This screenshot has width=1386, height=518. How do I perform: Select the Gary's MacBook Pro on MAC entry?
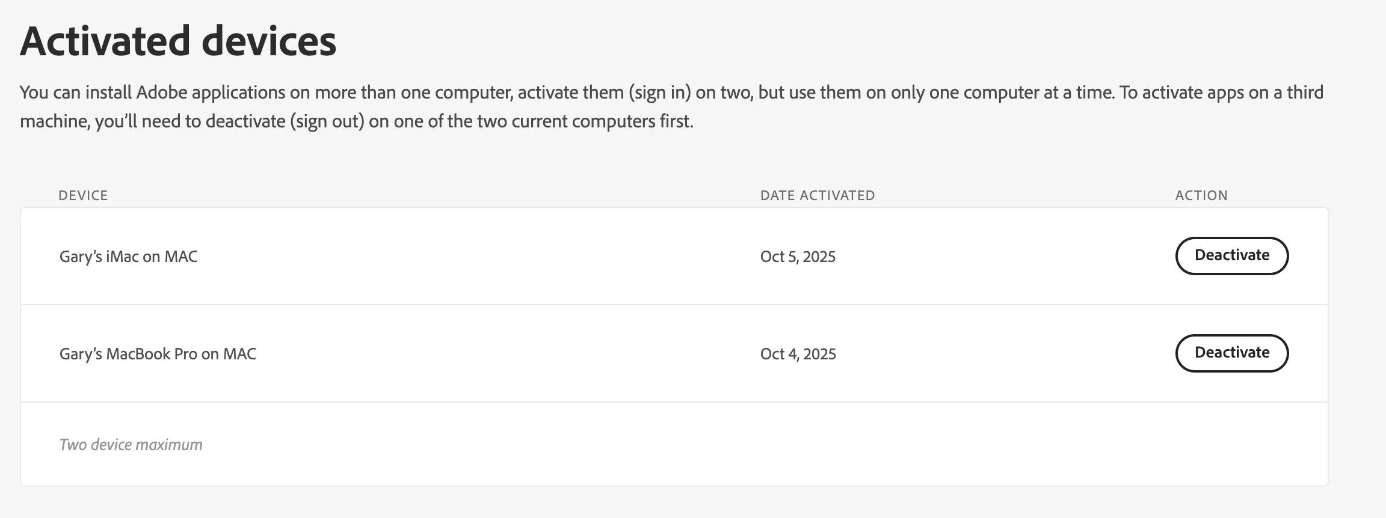tap(158, 354)
